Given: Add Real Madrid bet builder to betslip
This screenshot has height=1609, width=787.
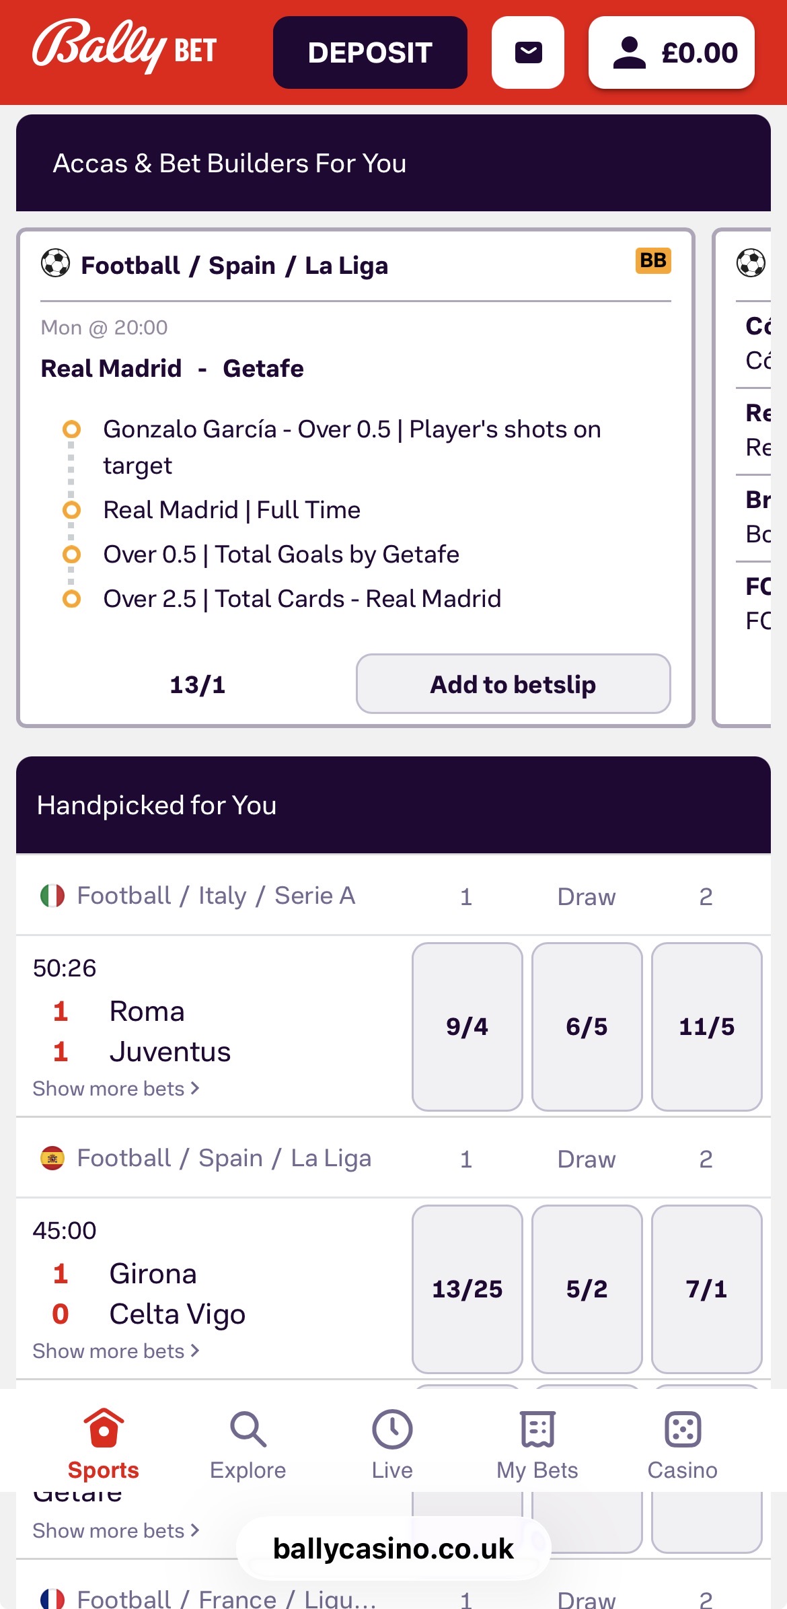Looking at the screenshot, I should pos(513,684).
